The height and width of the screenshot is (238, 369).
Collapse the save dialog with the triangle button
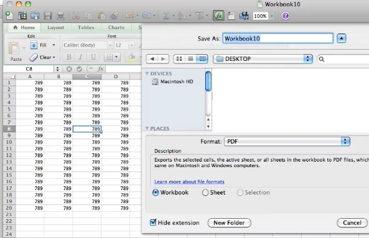point(341,39)
